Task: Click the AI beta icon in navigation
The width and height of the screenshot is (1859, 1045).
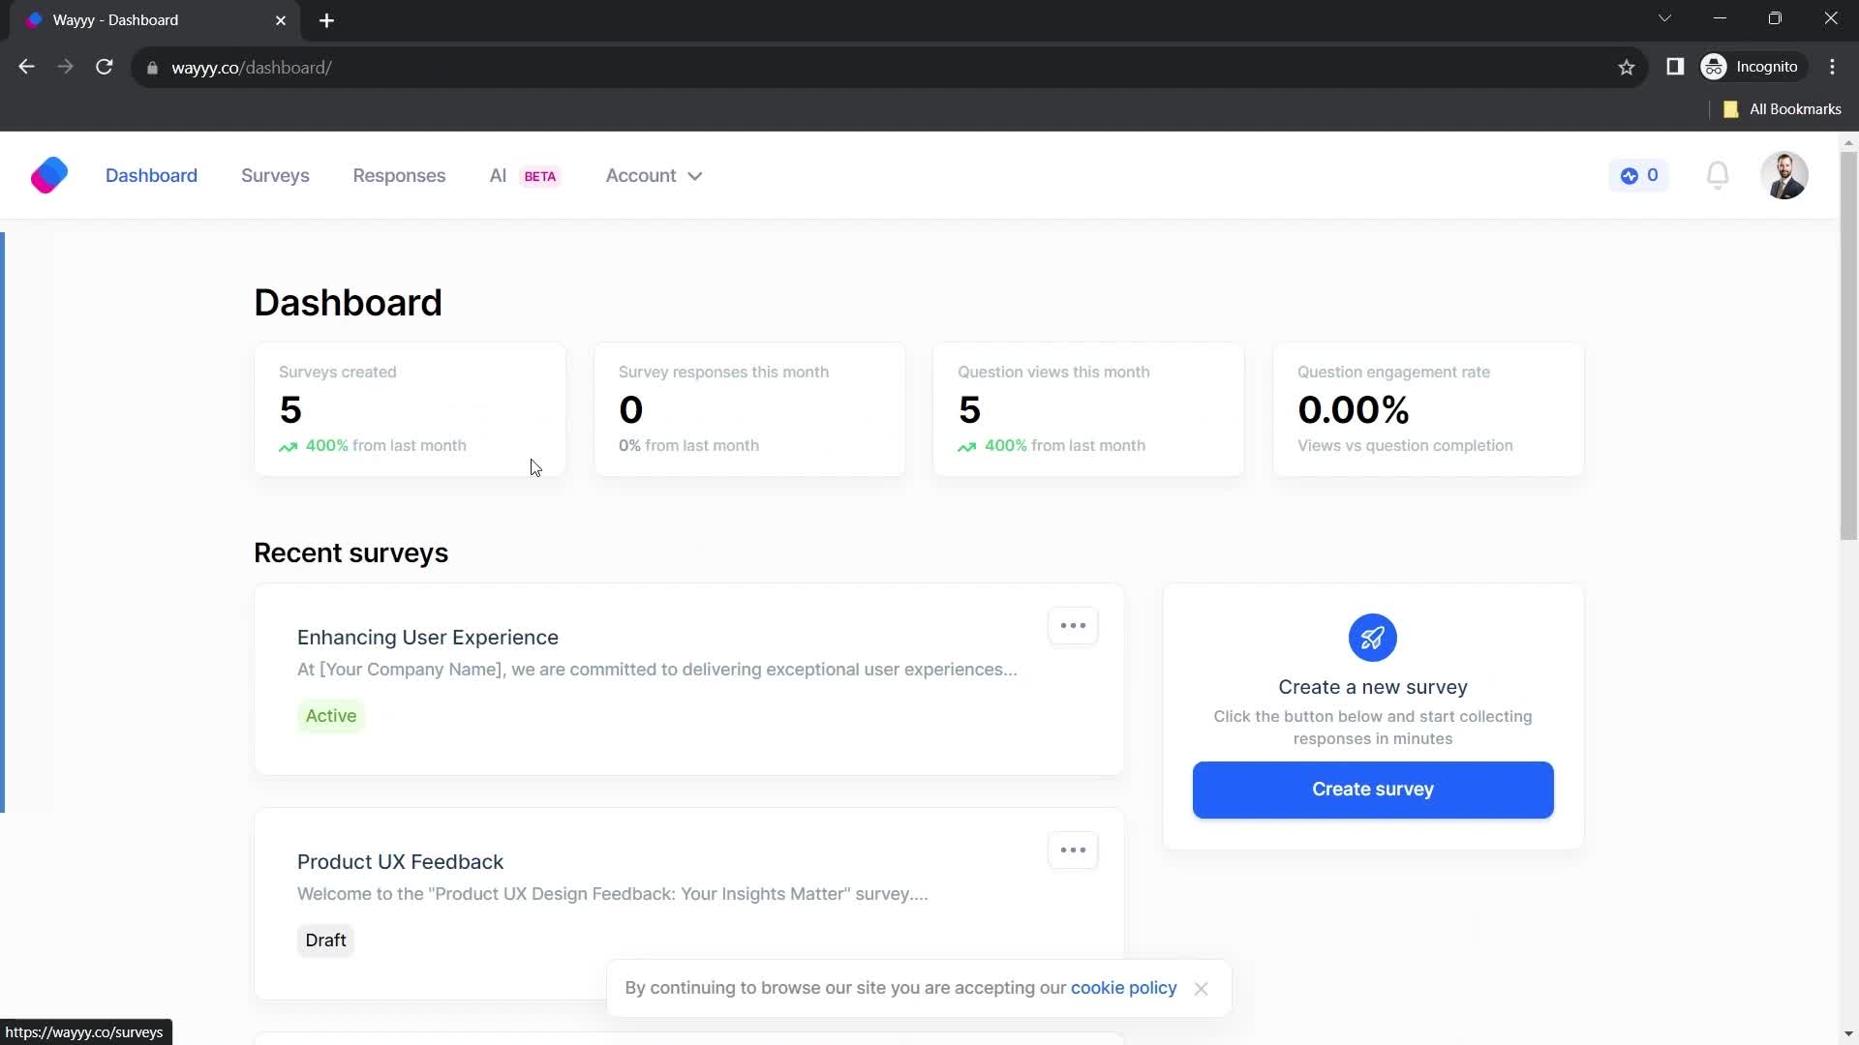Action: pyautogui.click(x=524, y=175)
